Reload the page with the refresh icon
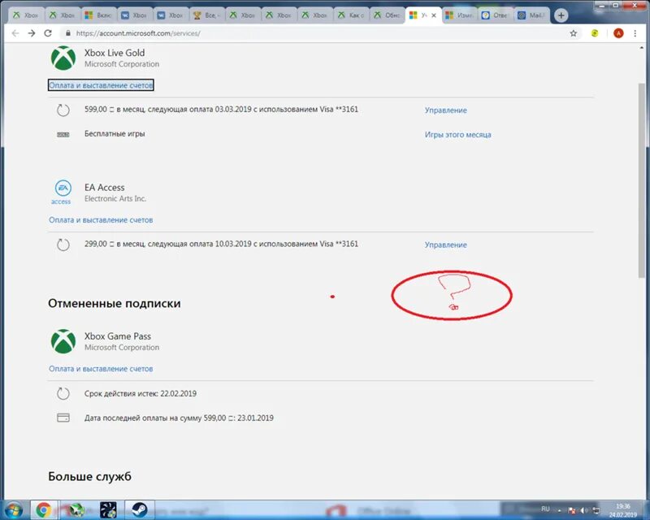 click(48, 33)
